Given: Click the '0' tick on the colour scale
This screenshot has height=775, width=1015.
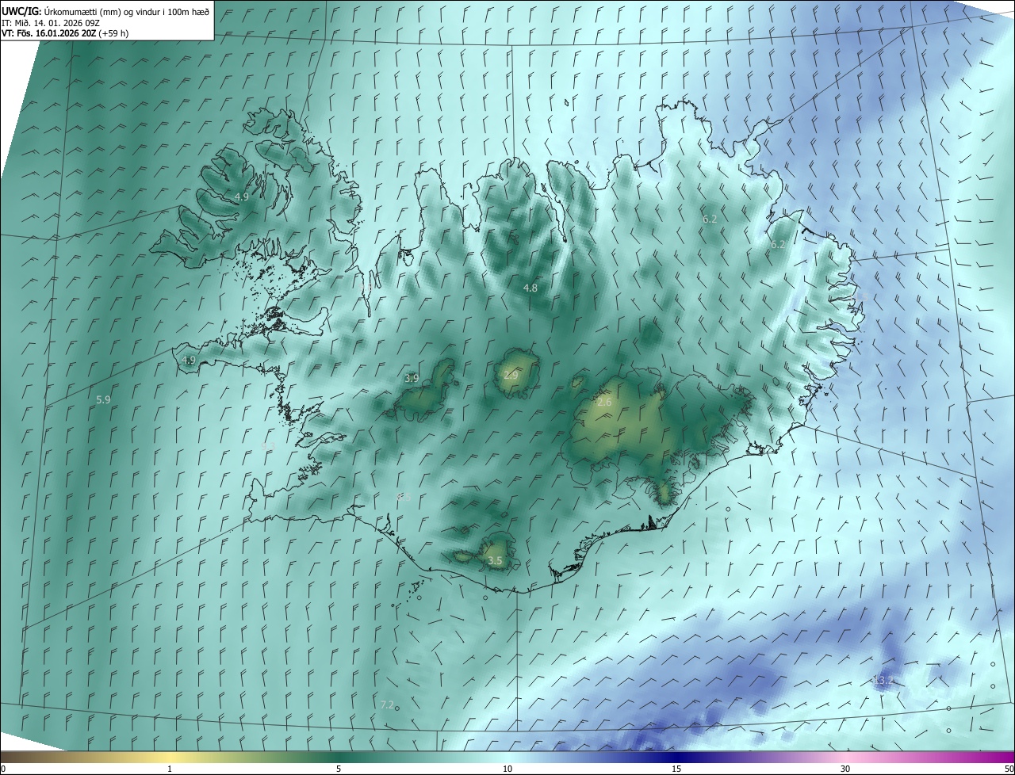Looking at the screenshot, I should [3, 769].
